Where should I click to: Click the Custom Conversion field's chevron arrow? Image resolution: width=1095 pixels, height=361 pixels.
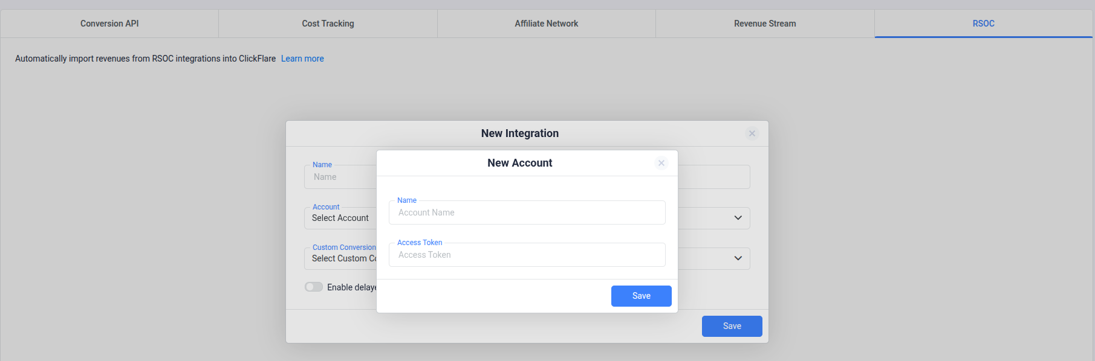[738, 258]
